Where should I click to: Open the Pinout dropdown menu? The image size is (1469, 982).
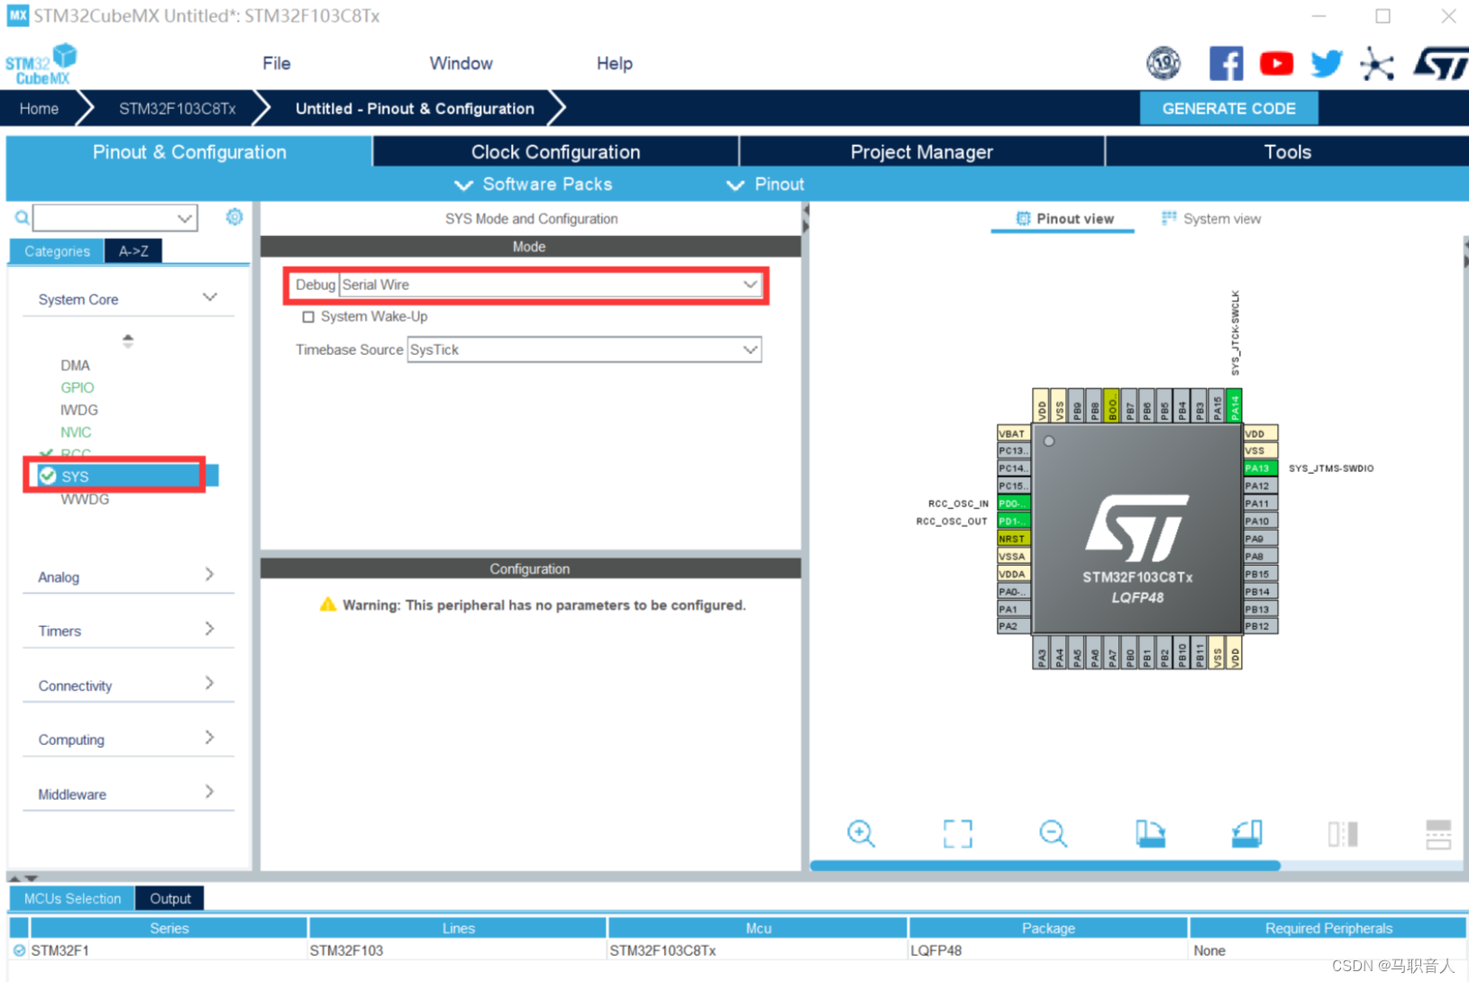(765, 184)
